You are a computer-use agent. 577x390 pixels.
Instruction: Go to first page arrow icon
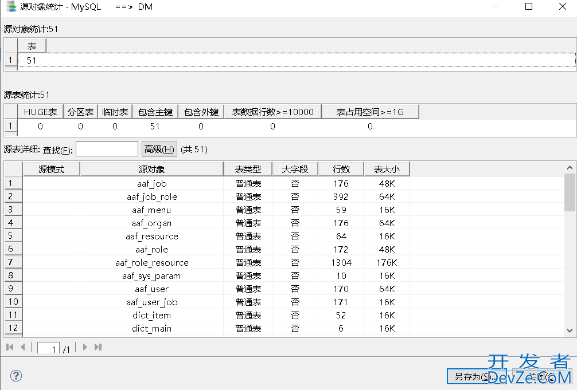pyautogui.click(x=10, y=347)
